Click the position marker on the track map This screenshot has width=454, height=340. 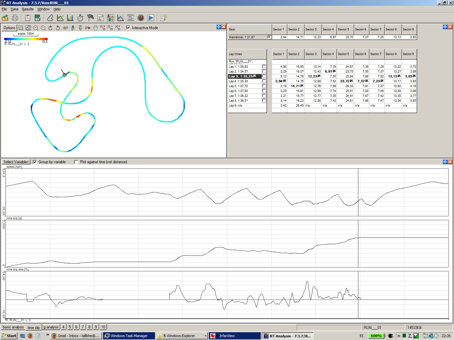pos(65,75)
